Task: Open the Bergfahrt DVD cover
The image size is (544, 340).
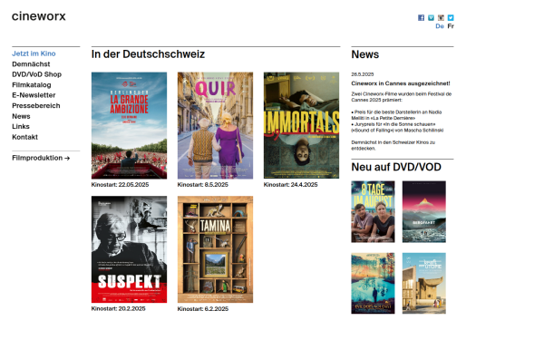Action: pos(424,211)
